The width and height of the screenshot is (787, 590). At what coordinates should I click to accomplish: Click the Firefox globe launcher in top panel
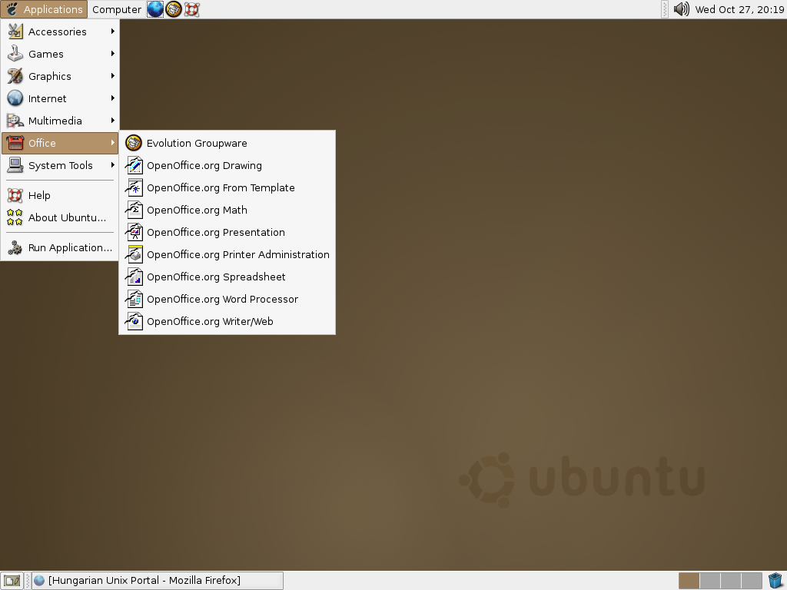155,9
